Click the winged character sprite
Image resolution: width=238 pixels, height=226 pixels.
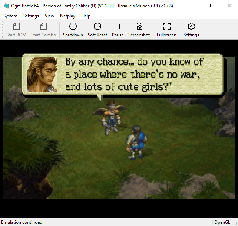click(x=109, y=117)
